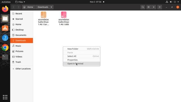This screenshot has height=102, width=181.
Task: Open Music in the sidebar
Action: [x=21, y=46]
